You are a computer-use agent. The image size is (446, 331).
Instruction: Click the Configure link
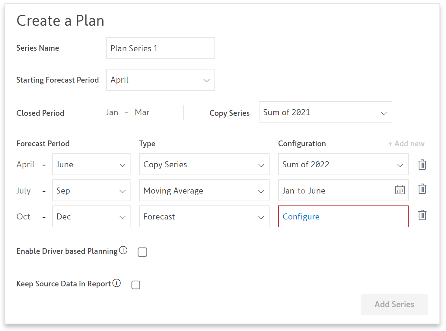301,217
